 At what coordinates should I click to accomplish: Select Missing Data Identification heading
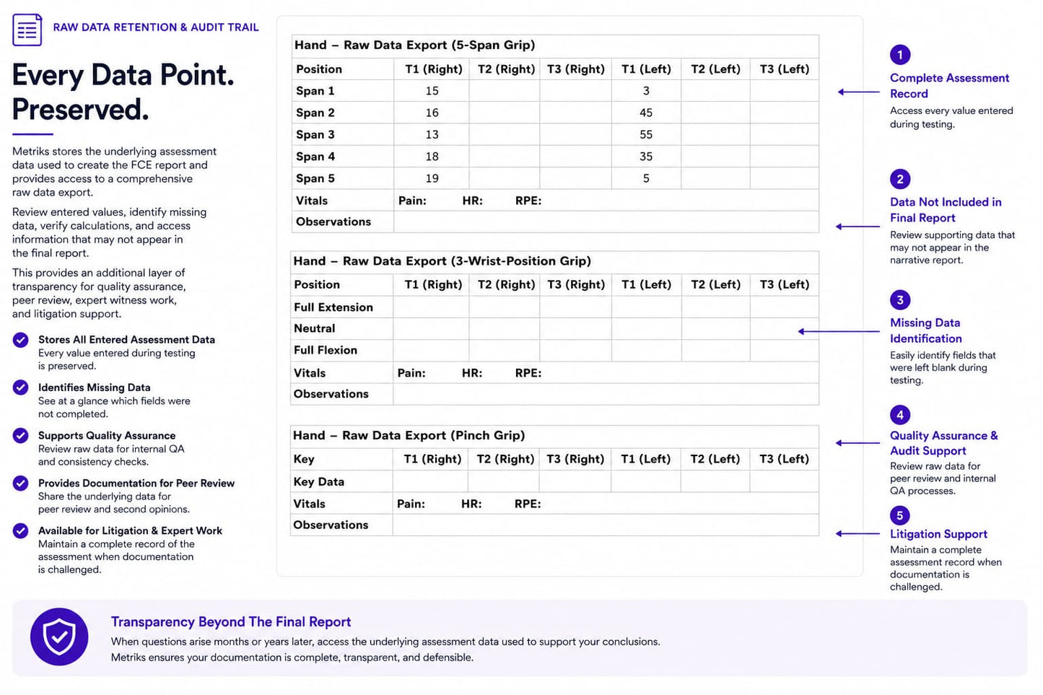pos(925,331)
